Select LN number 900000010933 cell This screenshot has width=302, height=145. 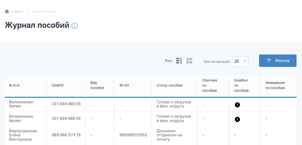coord(133,135)
